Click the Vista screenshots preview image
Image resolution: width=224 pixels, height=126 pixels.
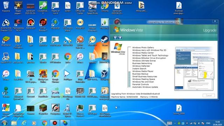(x=194, y=69)
